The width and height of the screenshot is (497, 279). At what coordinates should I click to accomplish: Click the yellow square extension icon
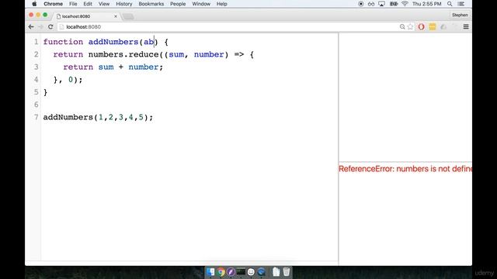coord(433,27)
